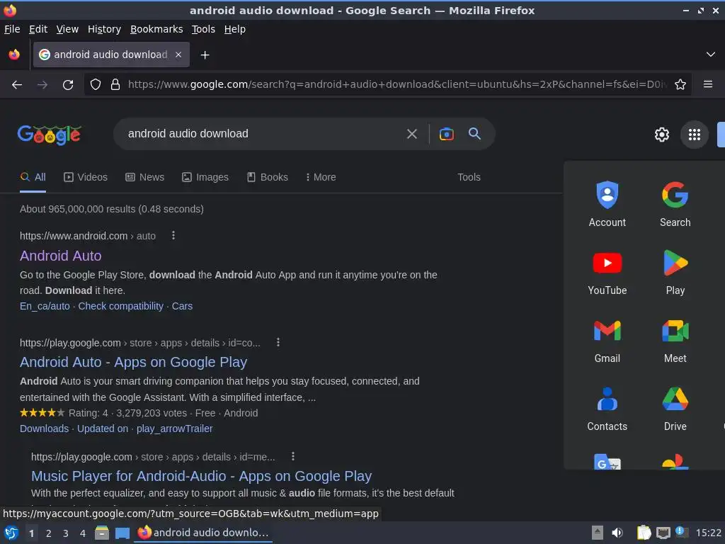Follow the En_ca/auto sitelink
Image resolution: width=725 pixels, height=544 pixels.
(45, 306)
